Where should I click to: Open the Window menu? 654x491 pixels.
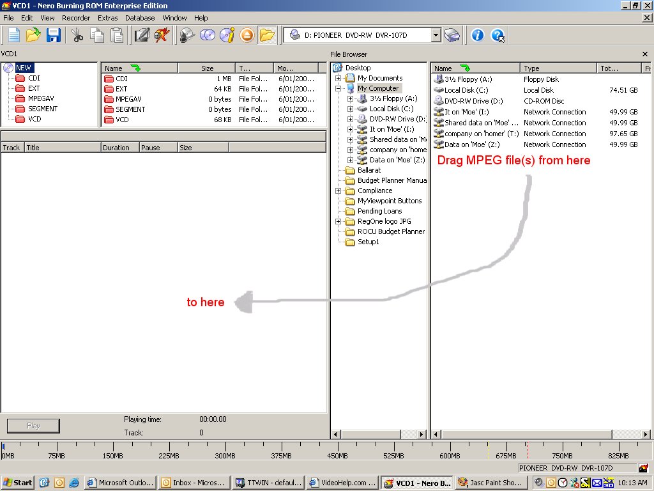[174, 18]
